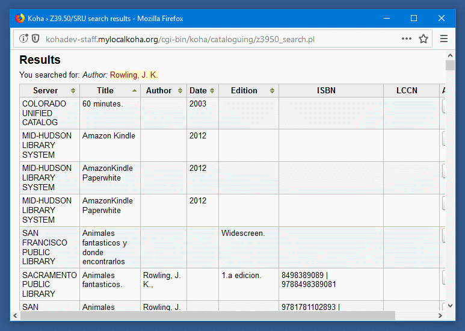Click the ISBN column header
This screenshot has width=465, height=331.
tap(326, 91)
